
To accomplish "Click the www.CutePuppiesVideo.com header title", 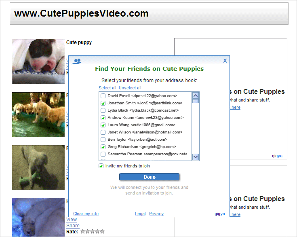I will point(81,13).
